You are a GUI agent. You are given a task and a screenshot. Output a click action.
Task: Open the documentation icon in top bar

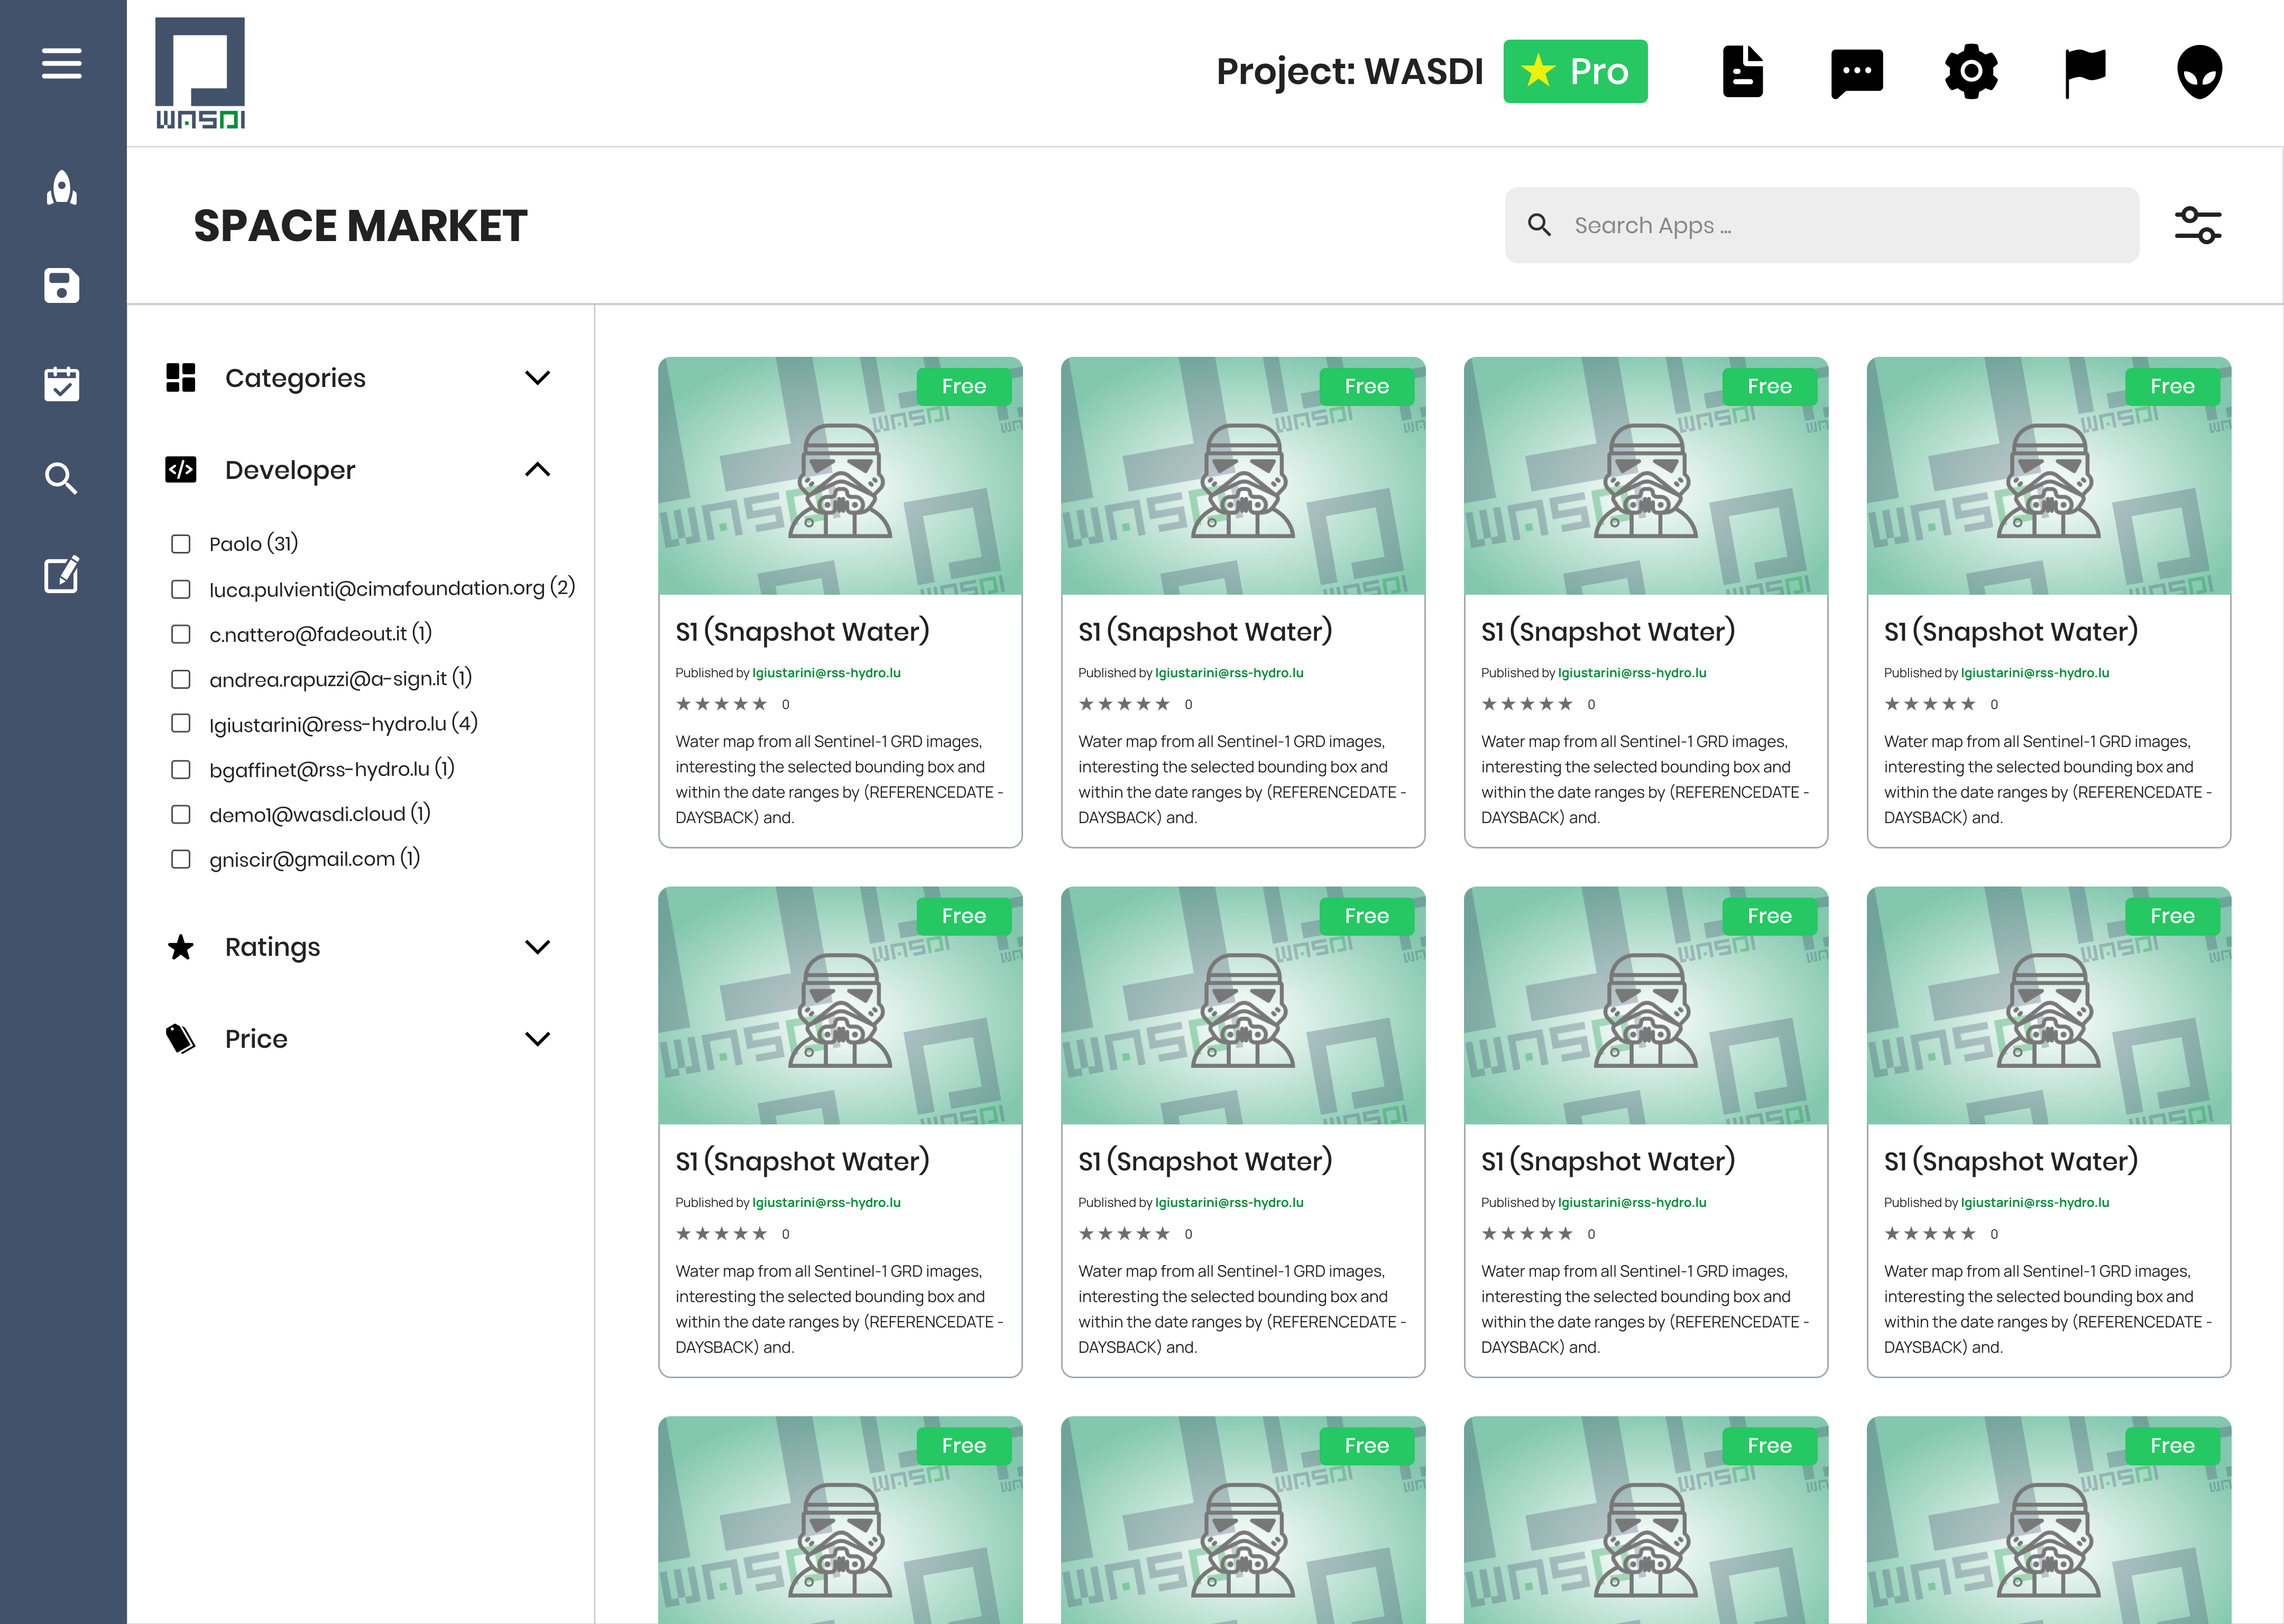(x=1742, y=70)
